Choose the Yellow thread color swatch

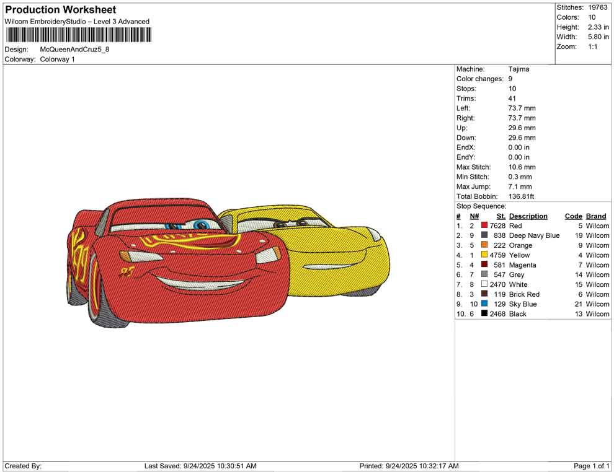484,255
